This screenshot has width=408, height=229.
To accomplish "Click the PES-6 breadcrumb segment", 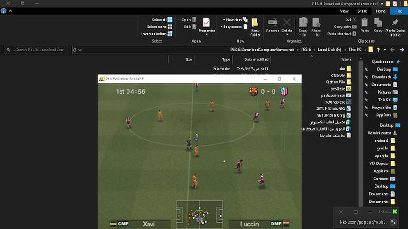I will [x=306, y=50].
